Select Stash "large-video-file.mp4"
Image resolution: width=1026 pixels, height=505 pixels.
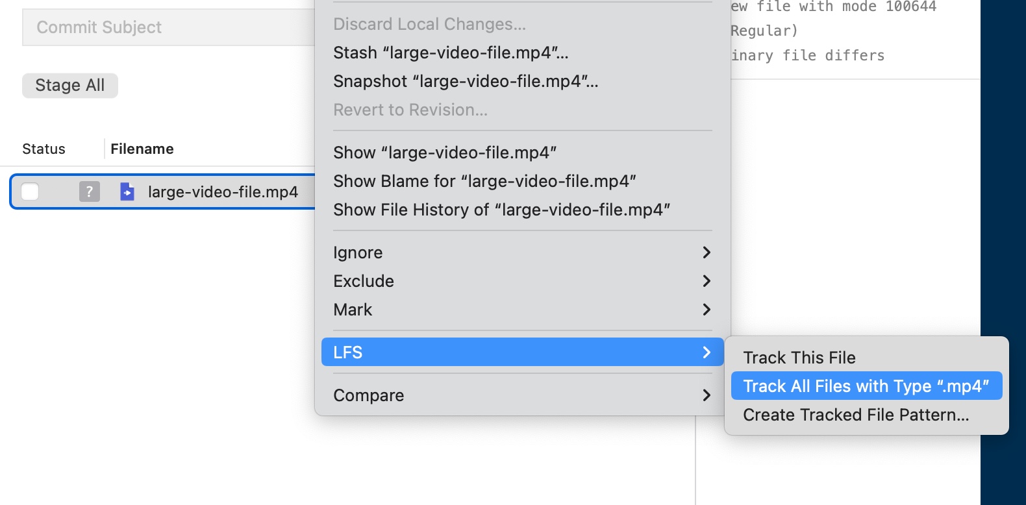click(449, 53)
